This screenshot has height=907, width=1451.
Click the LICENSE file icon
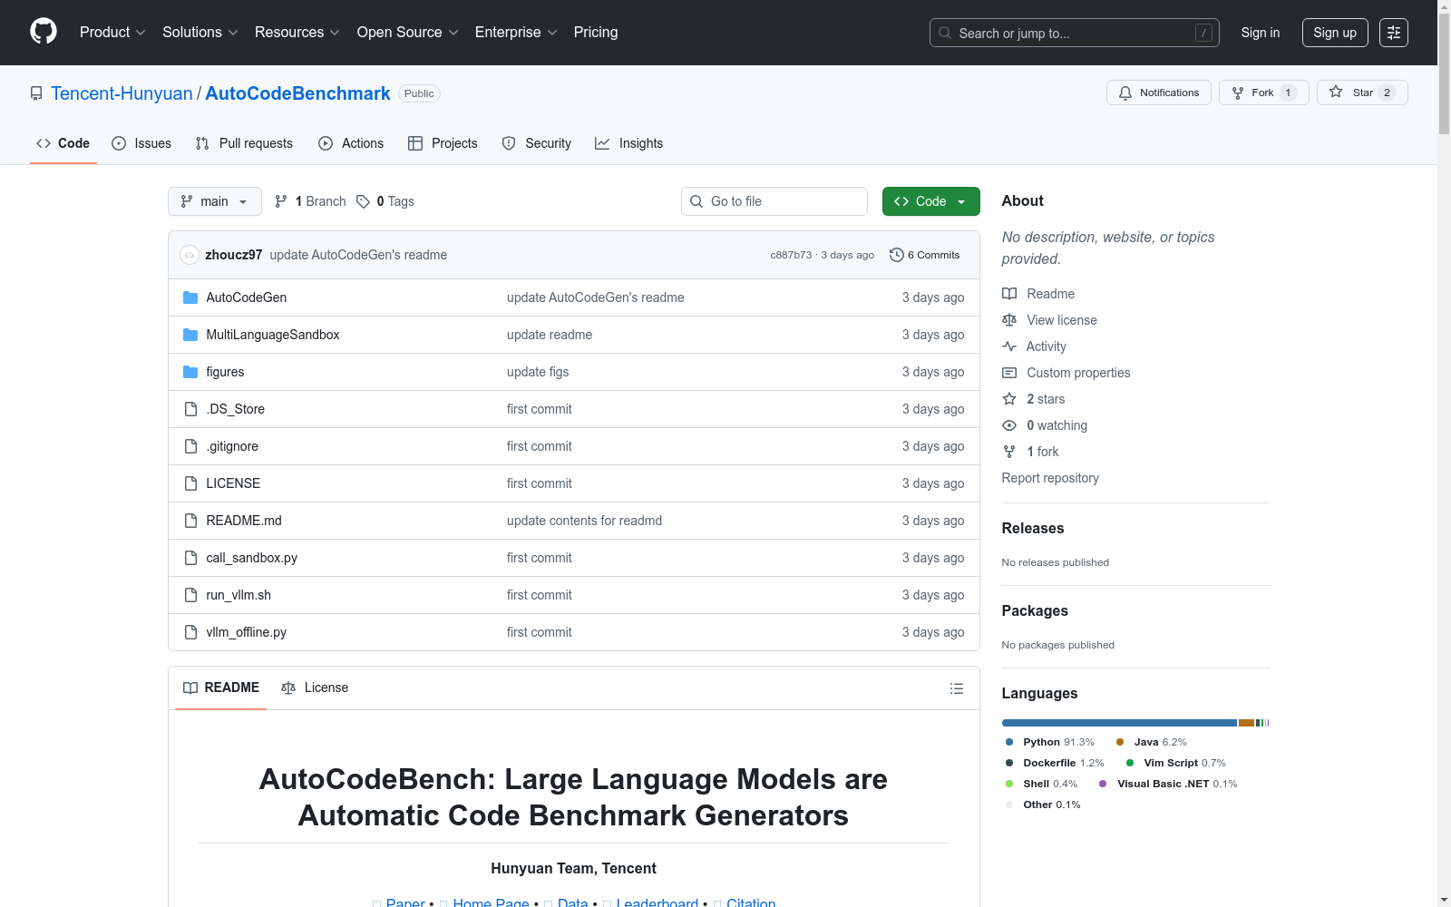[x=190, y=483]
